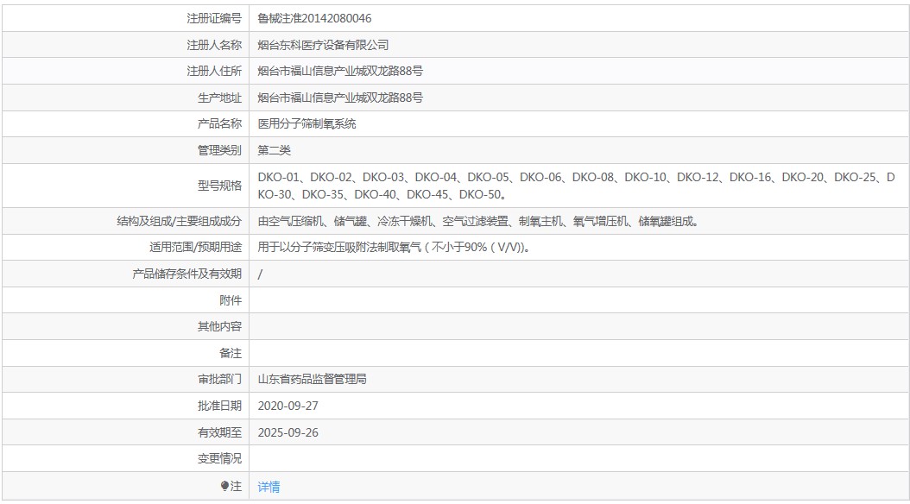
Task: Select the DKO model specification list
Action: 576,186
